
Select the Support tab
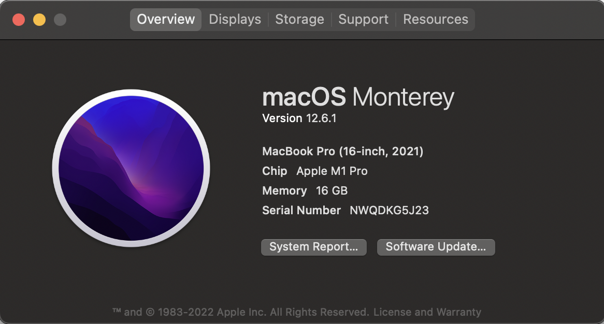point(363,20)
